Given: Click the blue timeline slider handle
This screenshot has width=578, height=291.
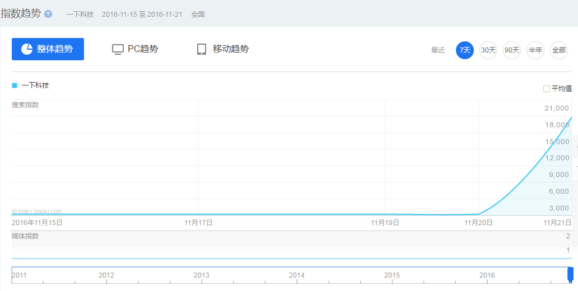Looking at the screenshot, I should coord(570,275).
